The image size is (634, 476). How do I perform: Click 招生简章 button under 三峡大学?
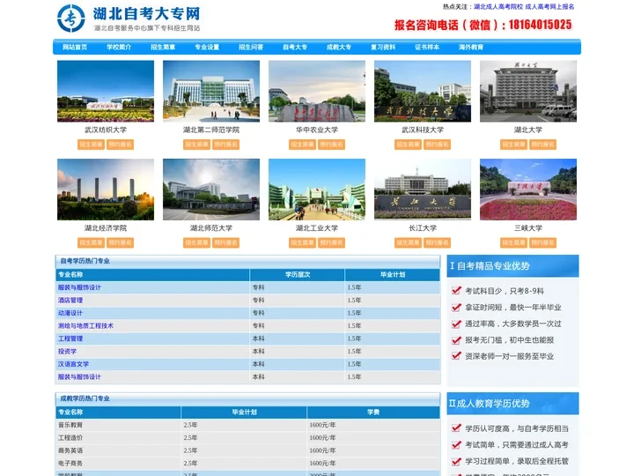pyautogui.click(x=513, y=243)
